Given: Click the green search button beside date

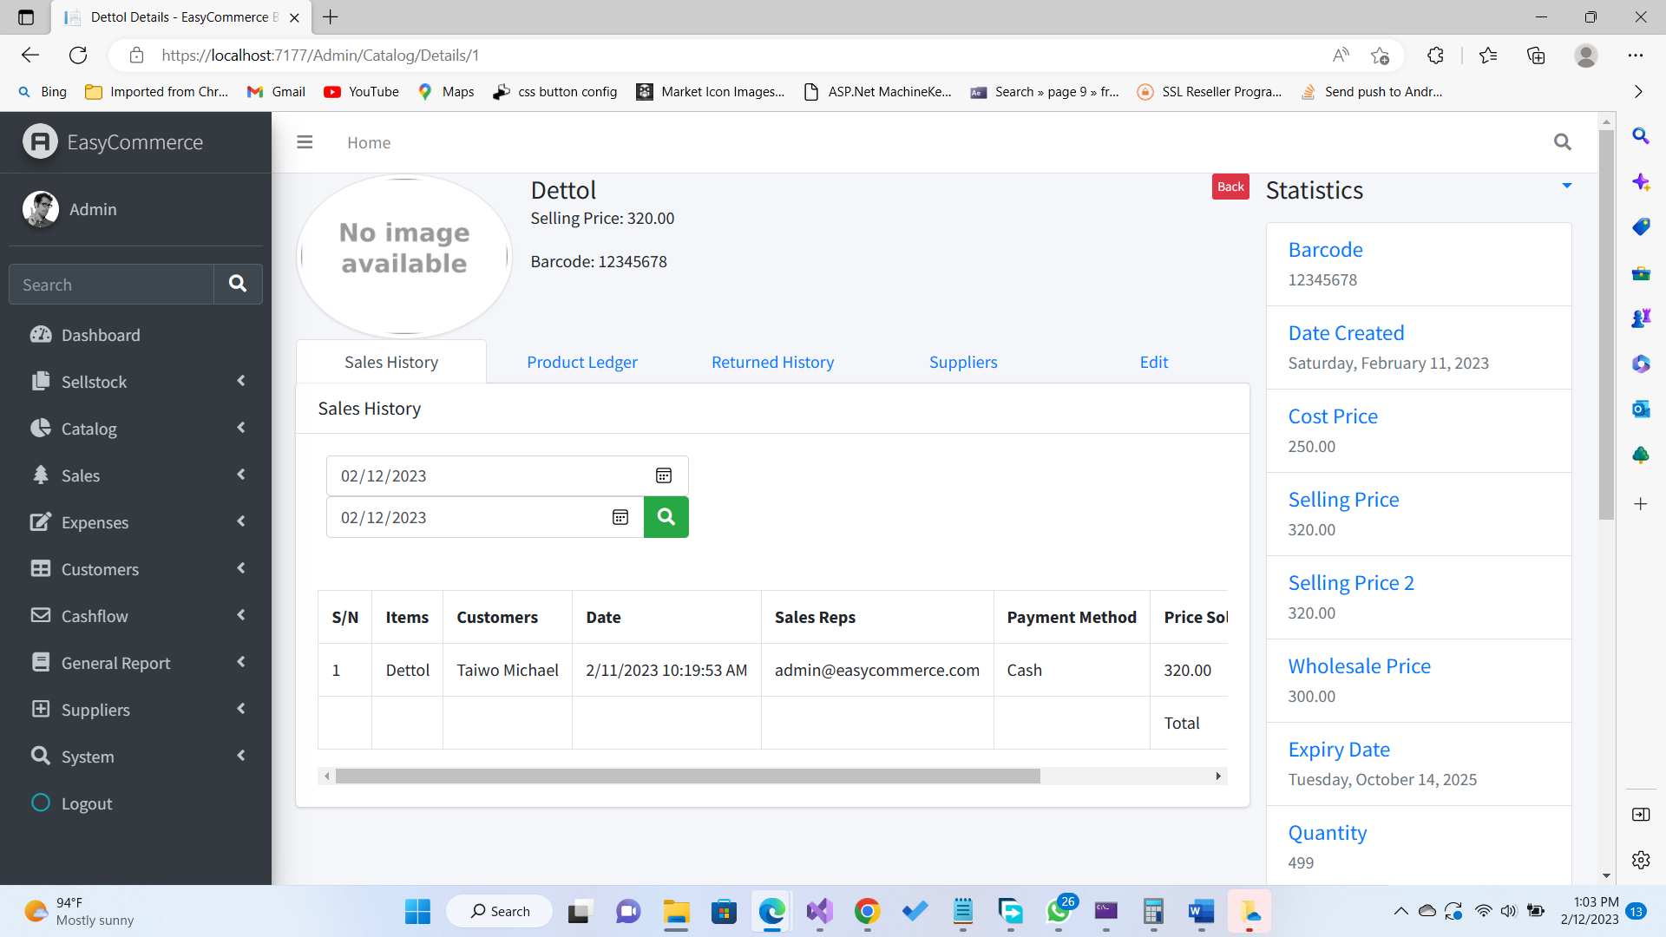Looking at the screenshot, I should tap(666, 517).
